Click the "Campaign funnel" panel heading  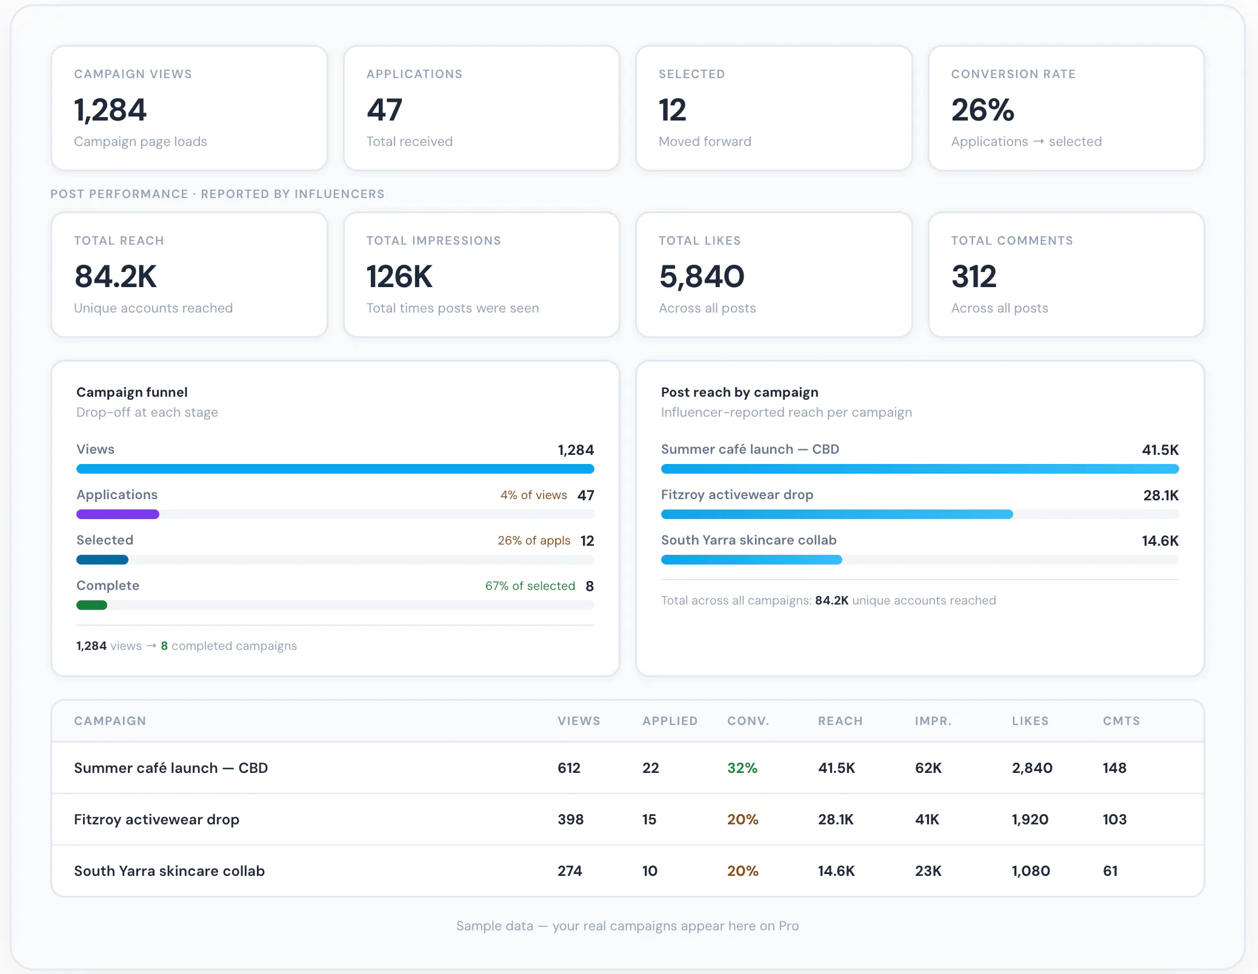(x=132, y=393)
